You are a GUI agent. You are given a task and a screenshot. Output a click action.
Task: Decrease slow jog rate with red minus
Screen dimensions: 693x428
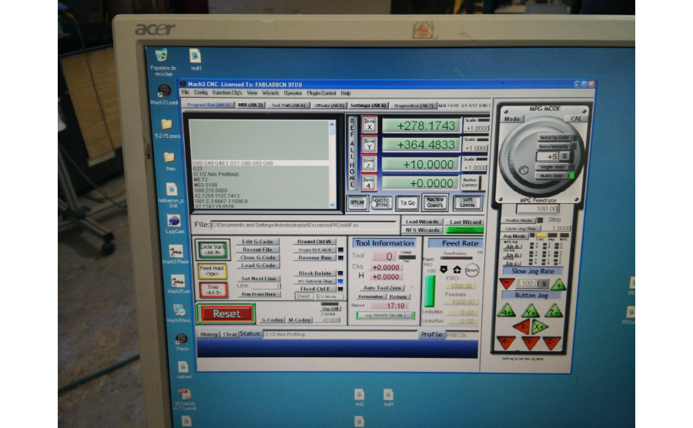[x=507, y=283]
